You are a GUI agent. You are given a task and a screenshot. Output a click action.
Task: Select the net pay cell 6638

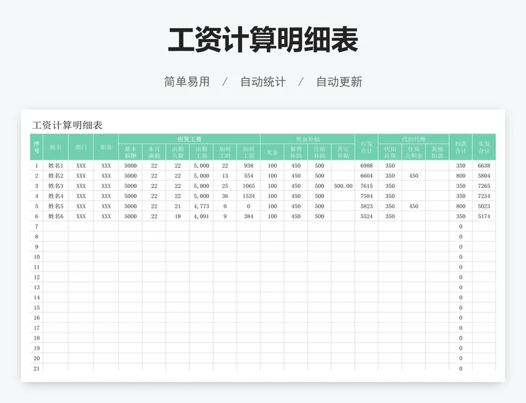tap(484, 166)
